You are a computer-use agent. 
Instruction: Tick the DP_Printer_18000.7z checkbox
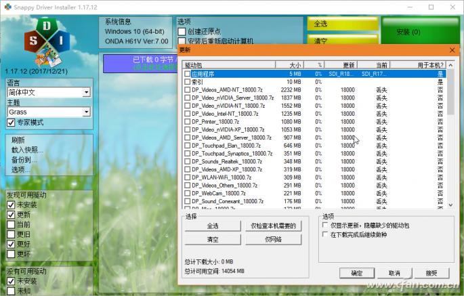coord(188,121)
